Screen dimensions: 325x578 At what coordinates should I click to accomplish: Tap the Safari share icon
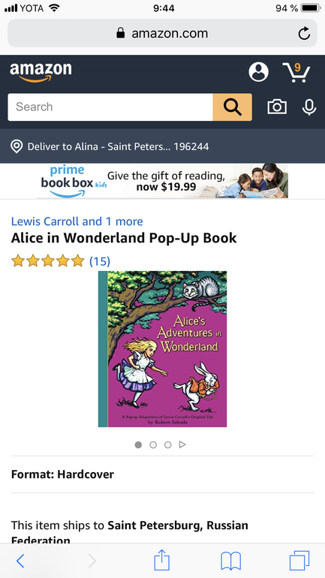pos(162,560)
